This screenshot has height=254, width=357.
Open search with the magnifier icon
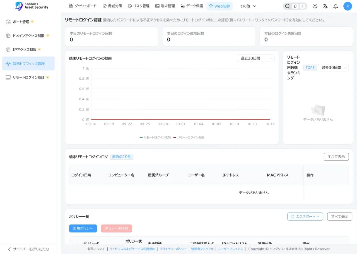(288, 6)
